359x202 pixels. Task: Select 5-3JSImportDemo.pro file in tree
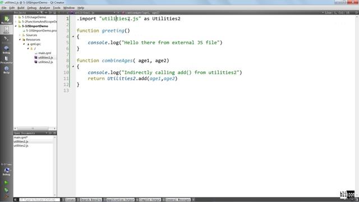[x=41, y=30]
